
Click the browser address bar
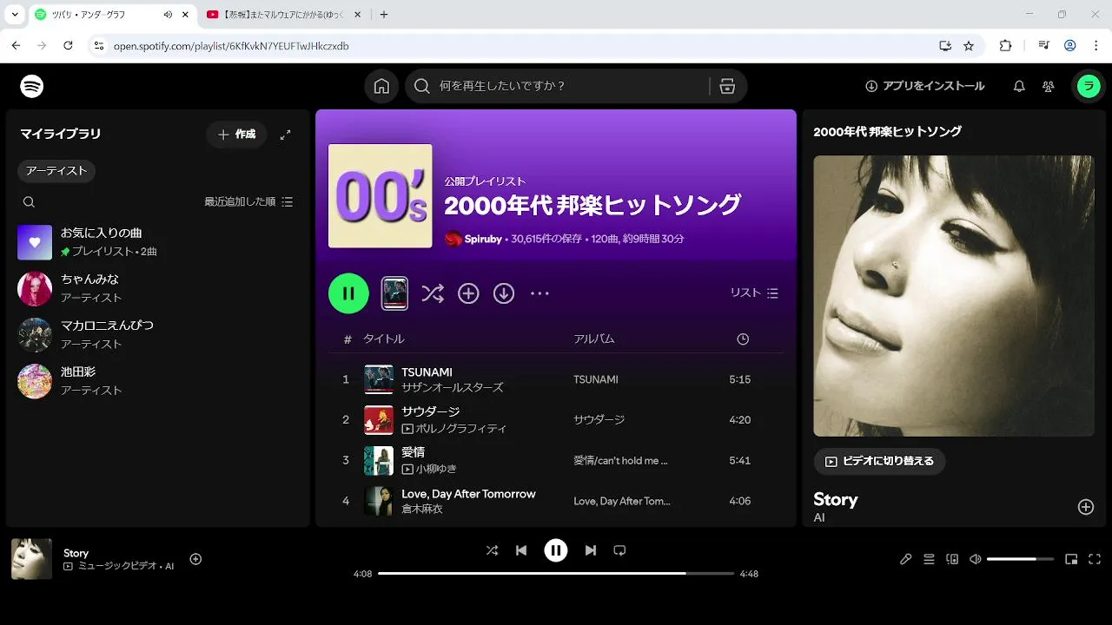[x=521, y=46]
